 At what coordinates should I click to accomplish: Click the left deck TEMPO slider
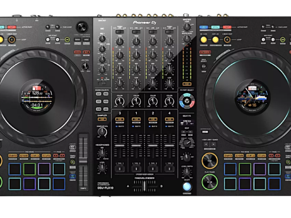click(x=83, y=161)
